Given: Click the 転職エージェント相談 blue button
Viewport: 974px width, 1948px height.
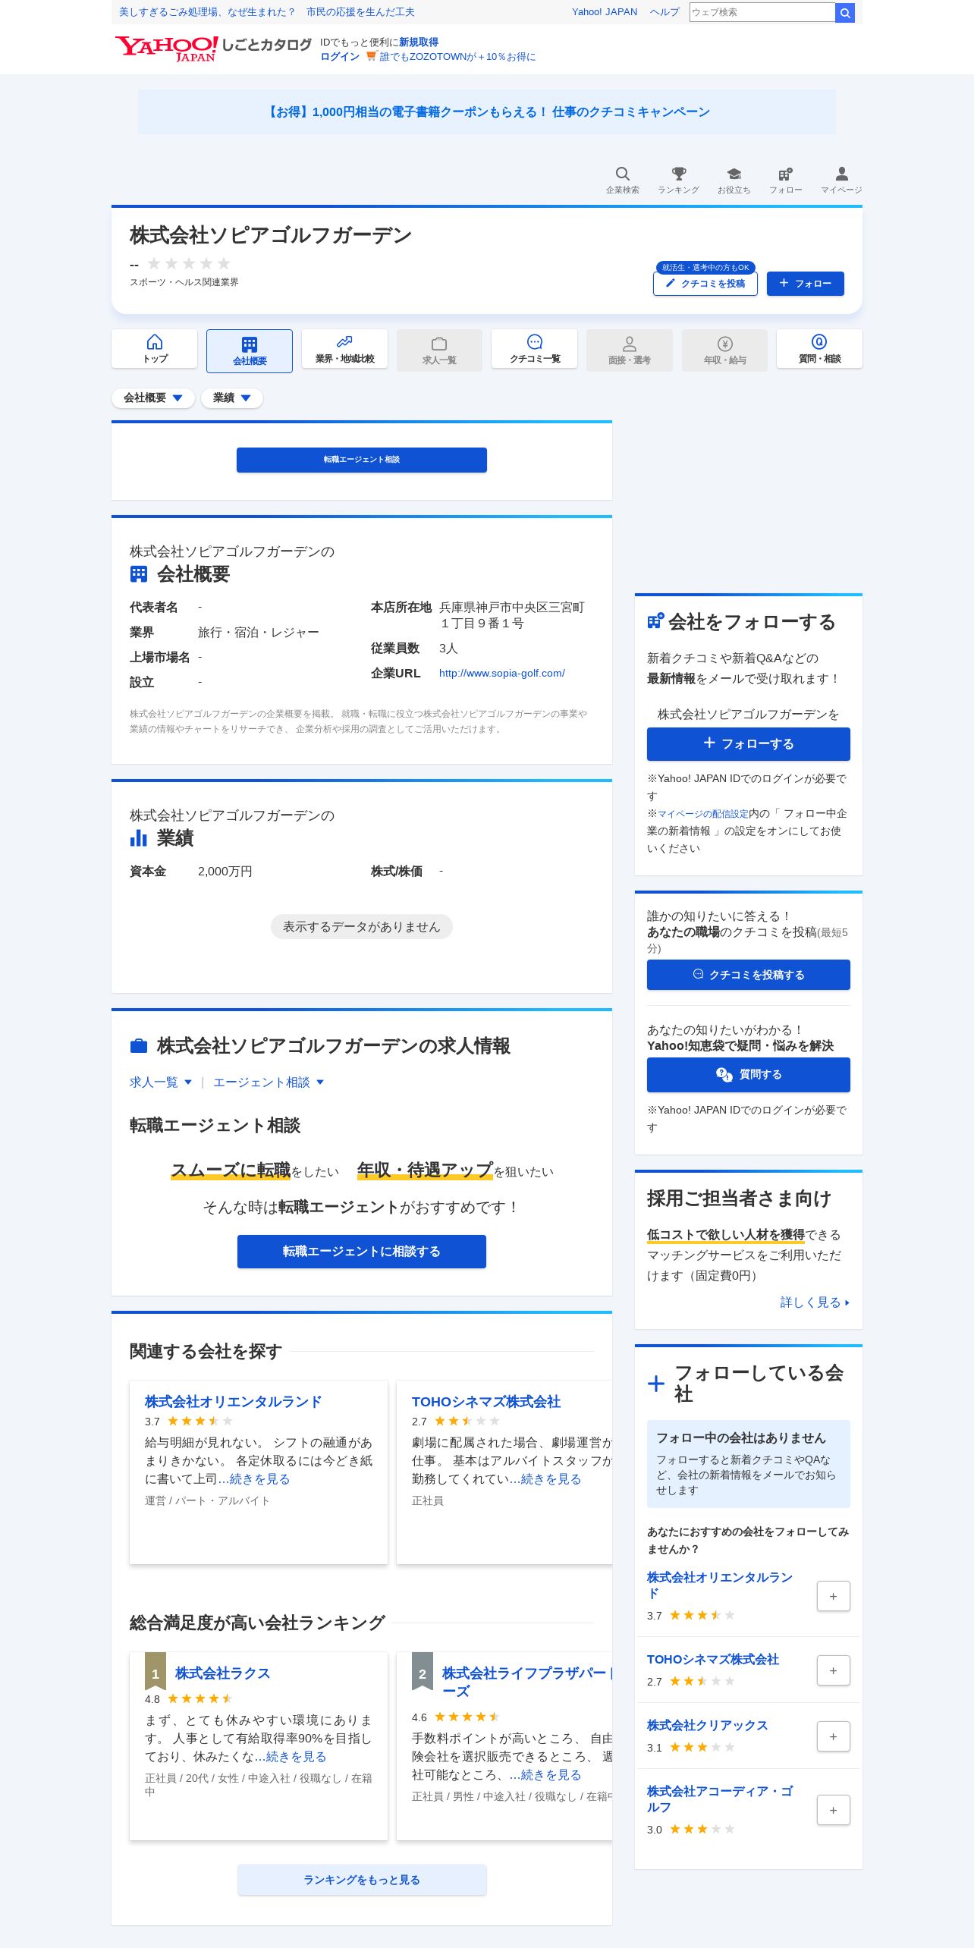Looking at the screenshot, I should (x=362, y=460).
